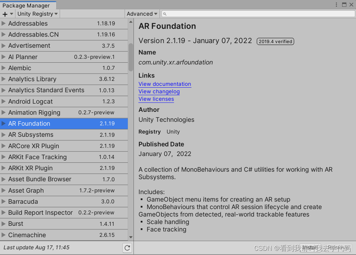Expand the Addressables package versions

coord(4,24)
